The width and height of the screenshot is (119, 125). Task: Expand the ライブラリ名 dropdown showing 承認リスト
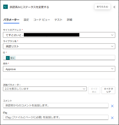point(59,46)
